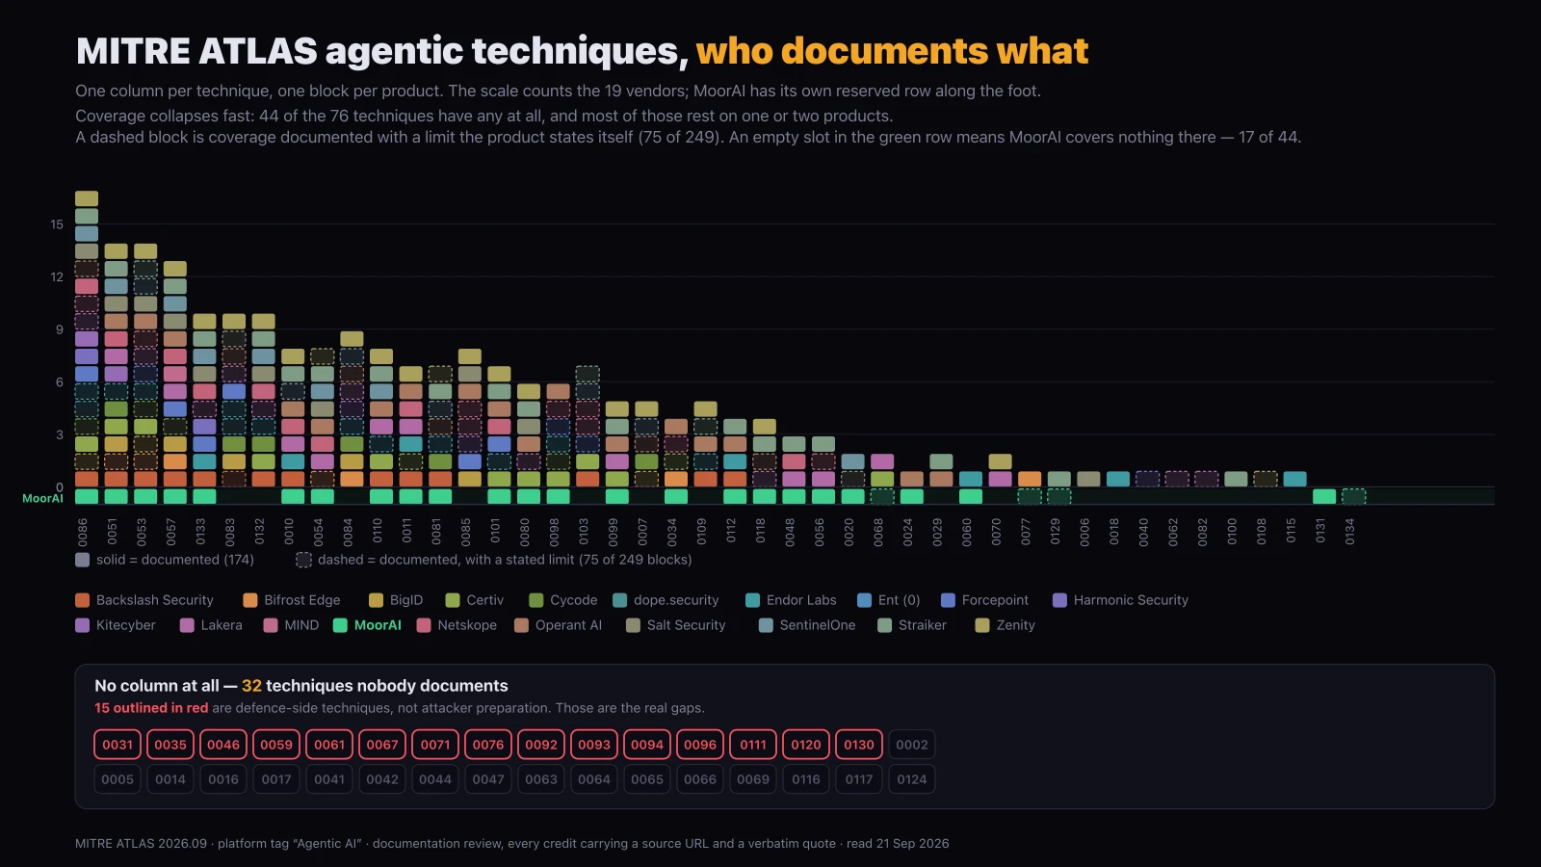Click the Netskope legend label

pyautogui.click(x=467, y=625)
